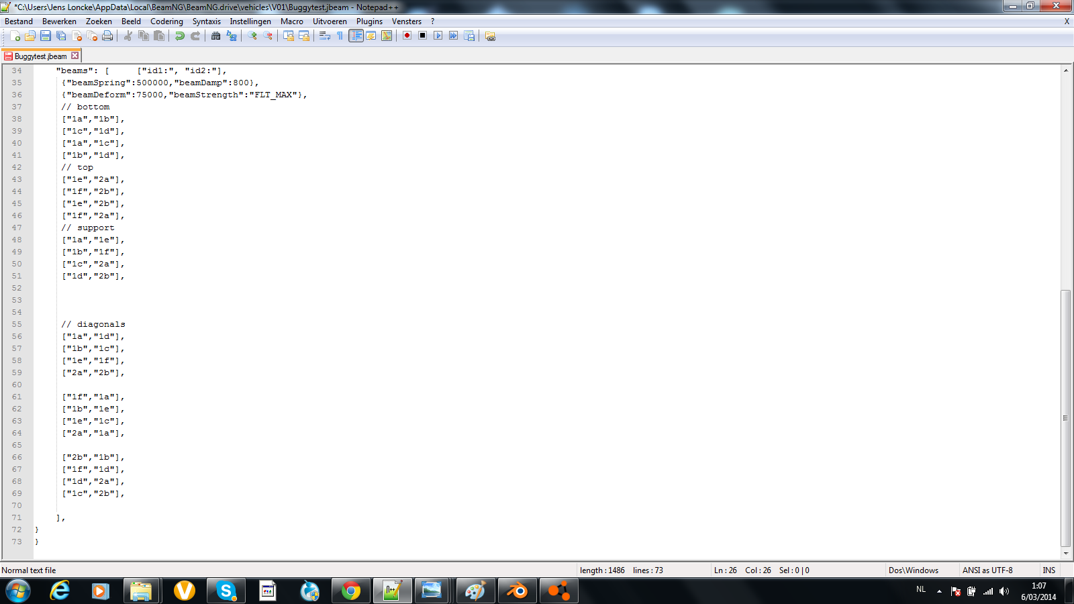
Task: Click the last toolbar plugin icon
Action: (490, 36)
